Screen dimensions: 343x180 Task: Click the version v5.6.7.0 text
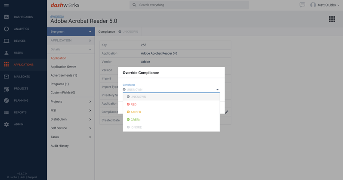point(22,174)
